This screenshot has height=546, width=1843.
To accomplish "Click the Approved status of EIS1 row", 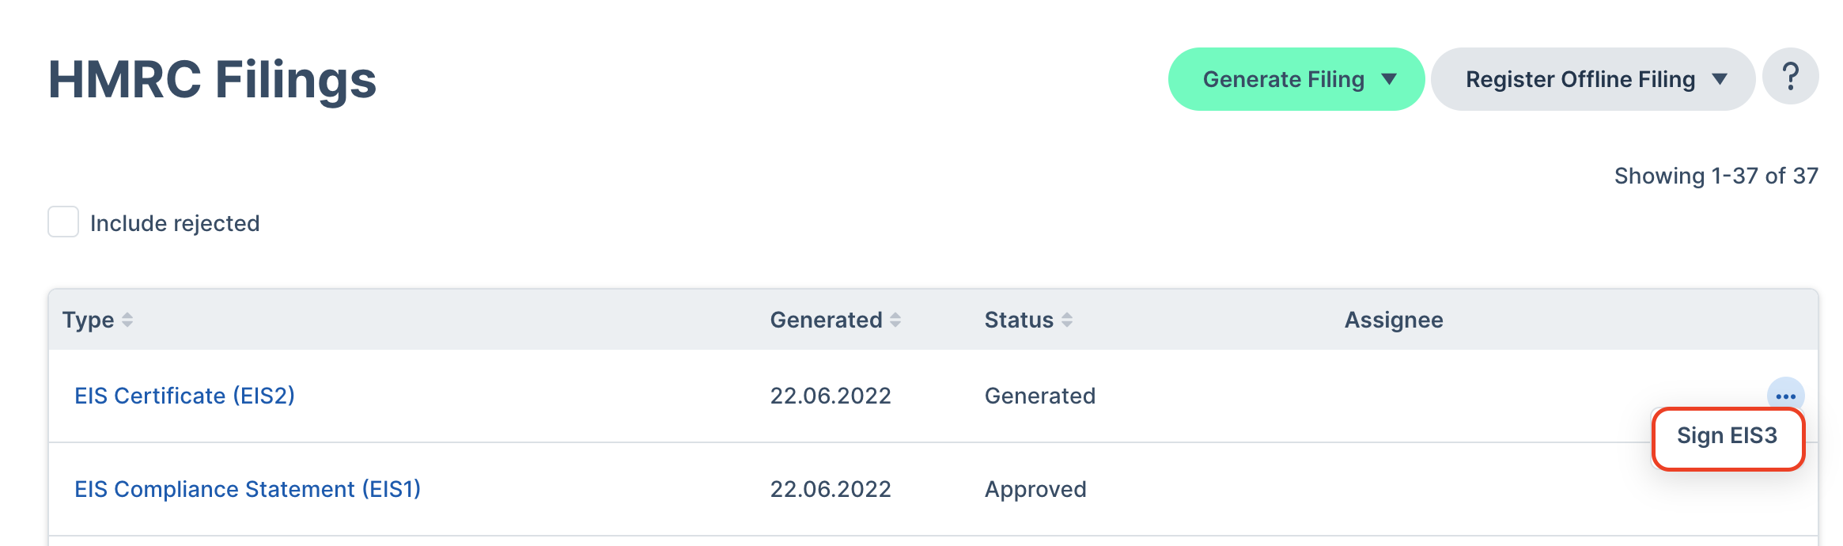I will 1035,489.
